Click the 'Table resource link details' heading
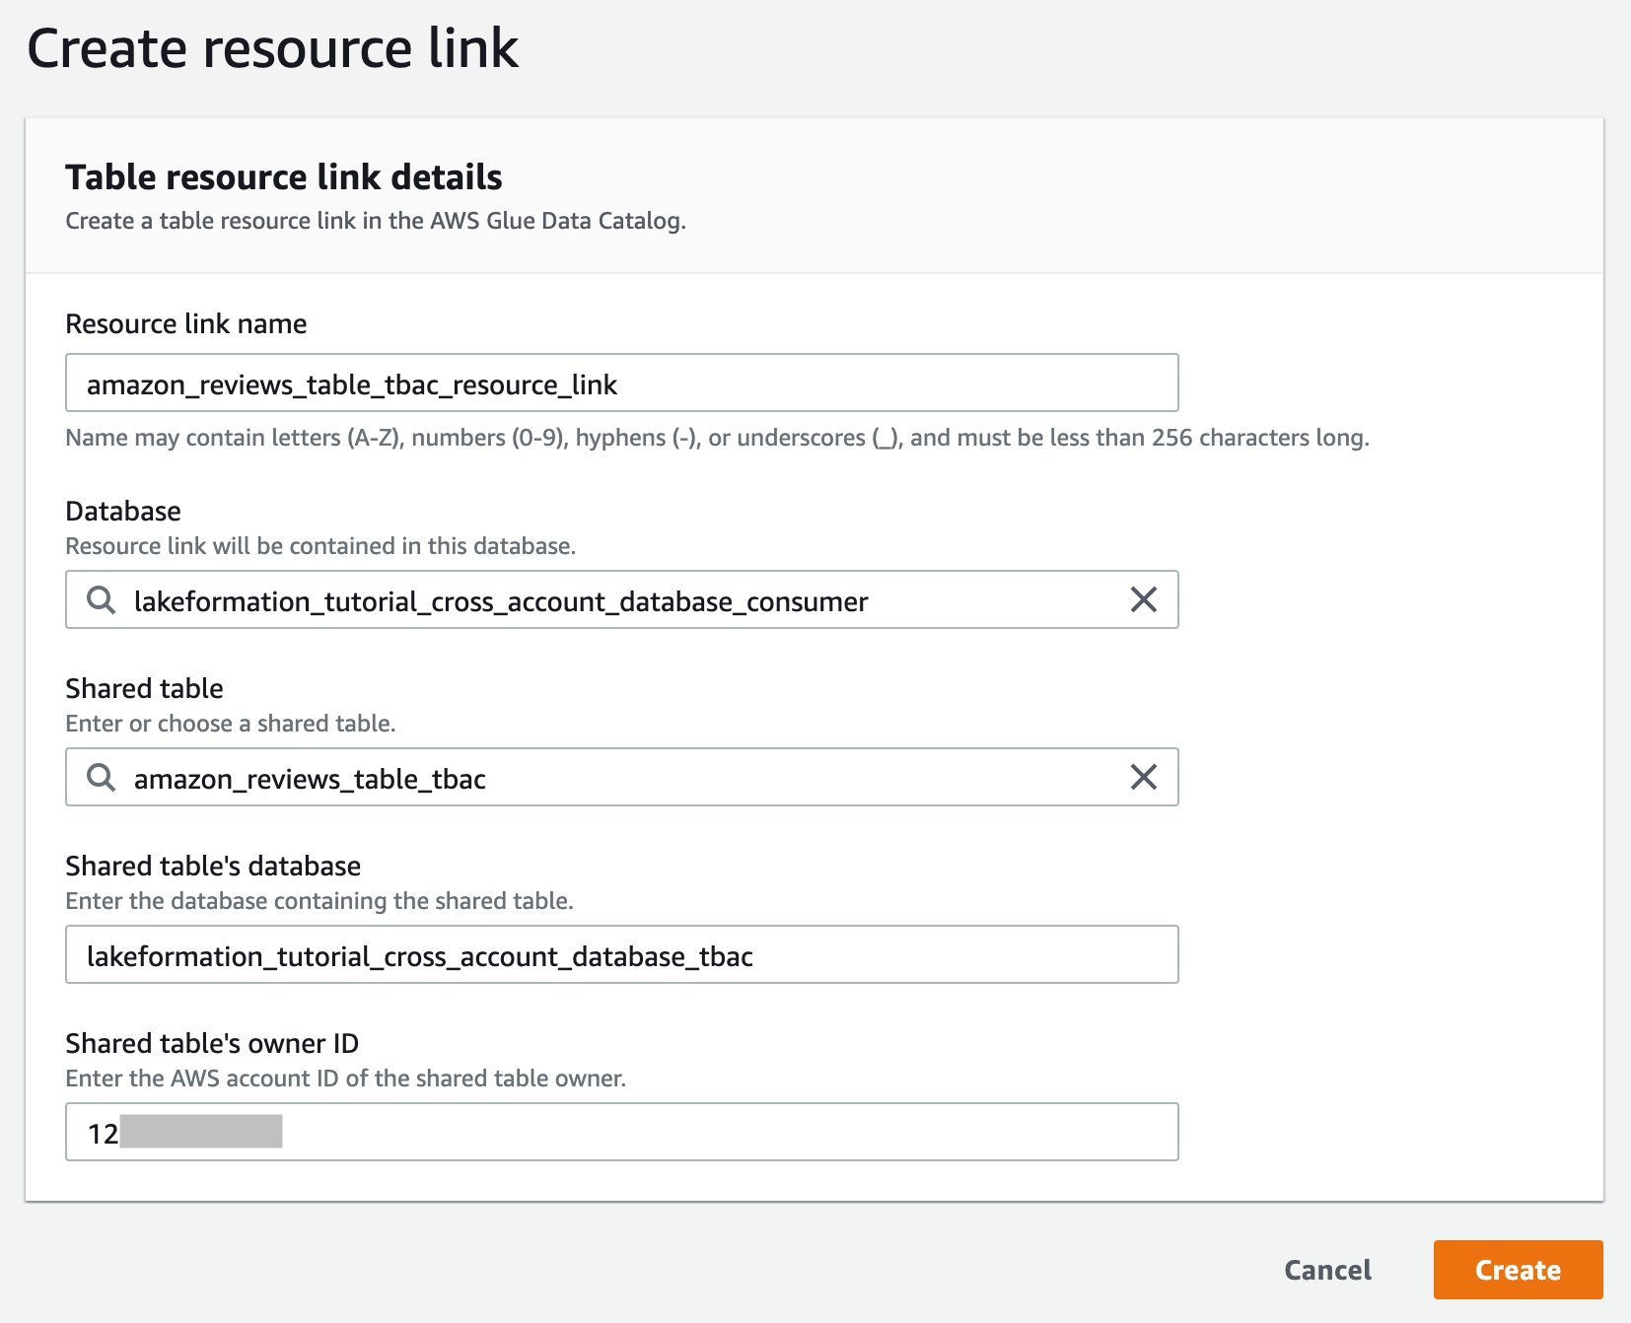The width and height of the screenshot is (1631, 1323). pos(284,177)
